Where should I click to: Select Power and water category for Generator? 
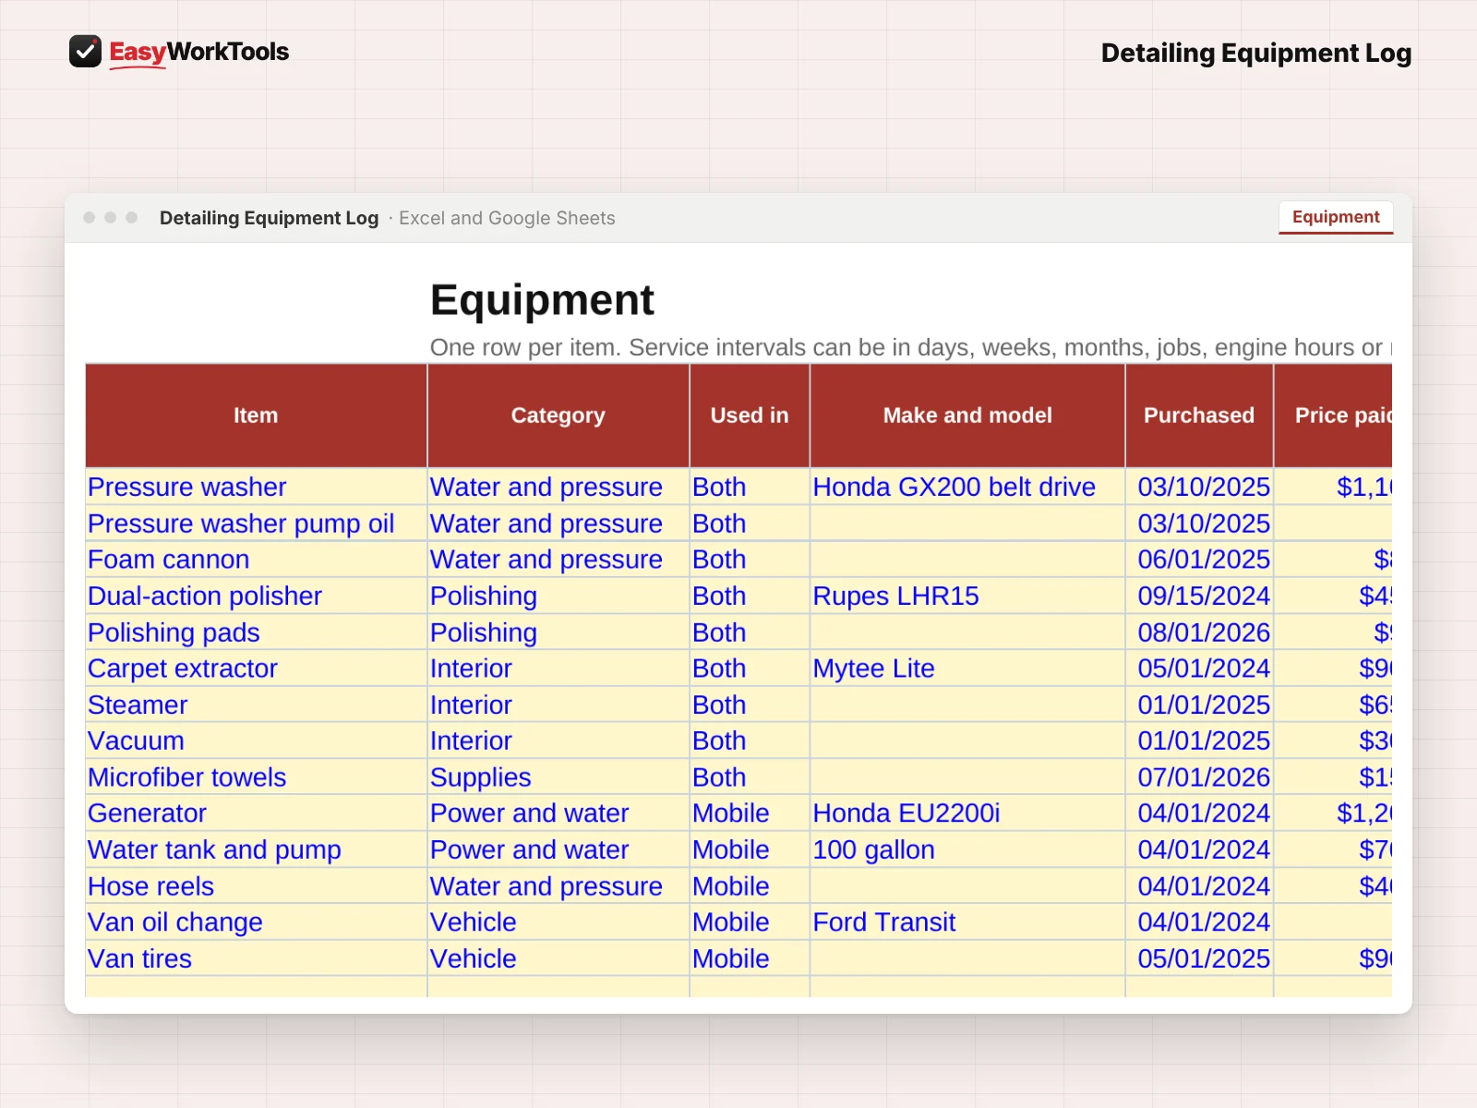(558, 813)
